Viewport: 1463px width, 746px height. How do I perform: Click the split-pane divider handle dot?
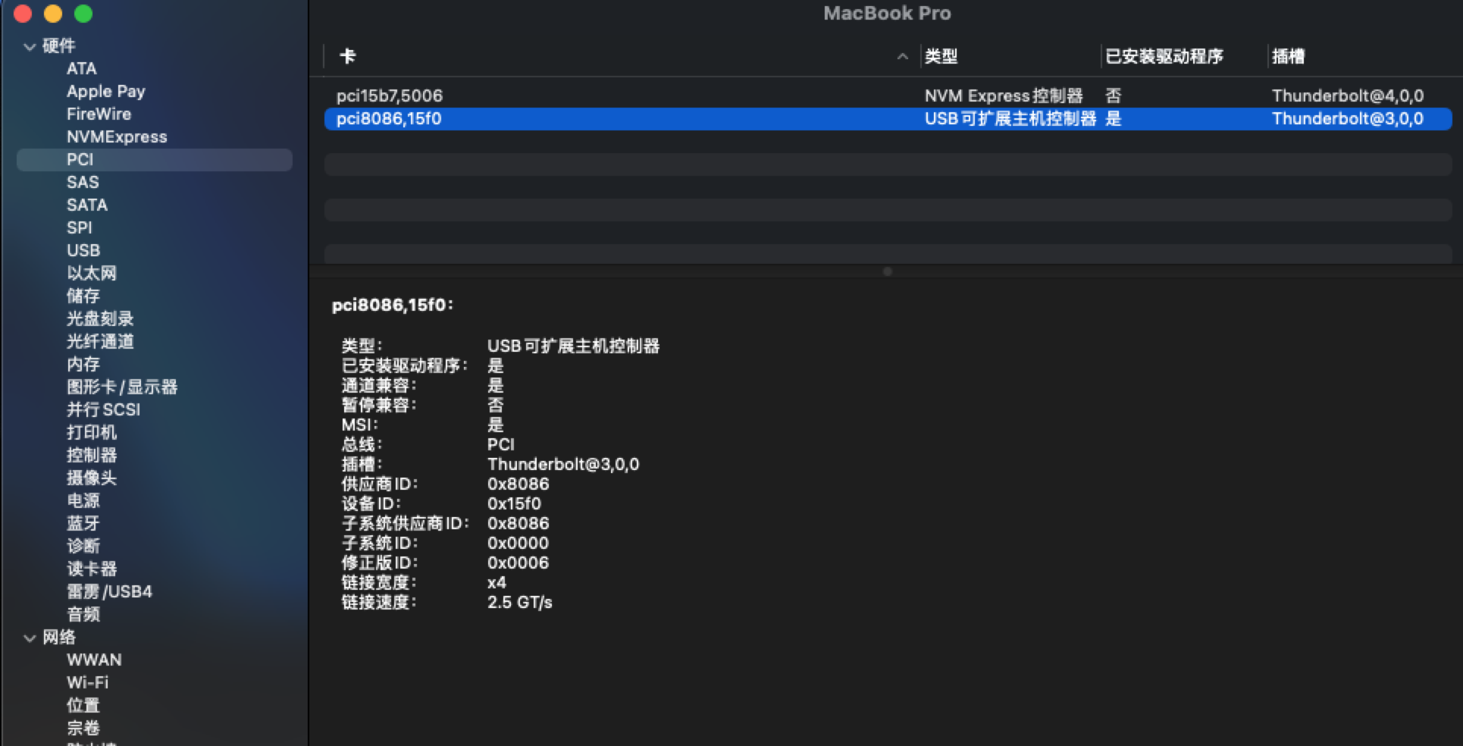(x=887, y=271)
